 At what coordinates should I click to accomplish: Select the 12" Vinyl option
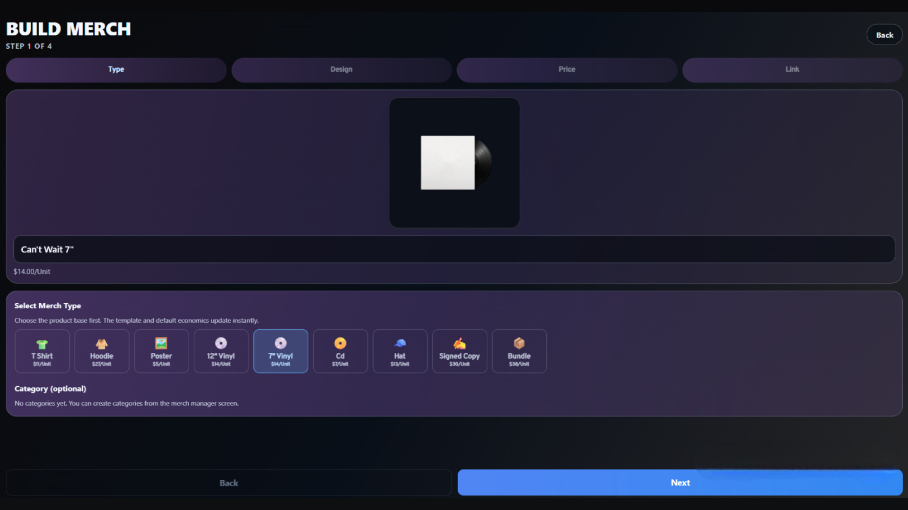pos(221,351)
